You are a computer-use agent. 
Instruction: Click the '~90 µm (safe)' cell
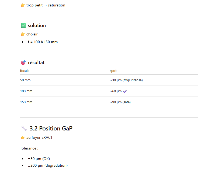click(x=120, y=102)
